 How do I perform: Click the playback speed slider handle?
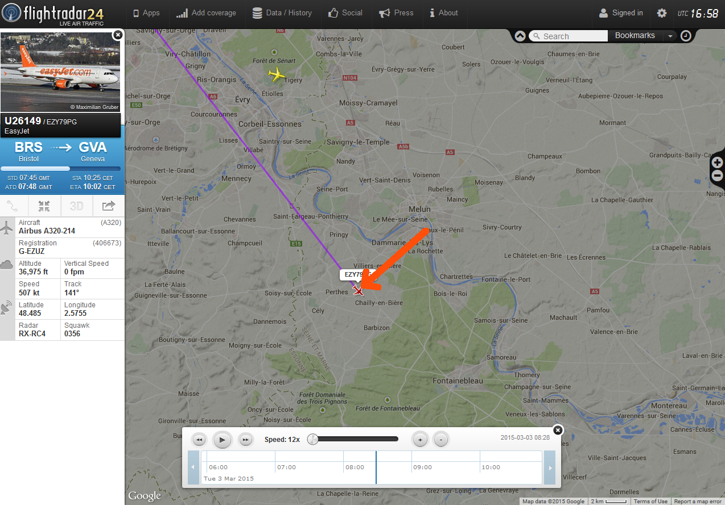312,439
